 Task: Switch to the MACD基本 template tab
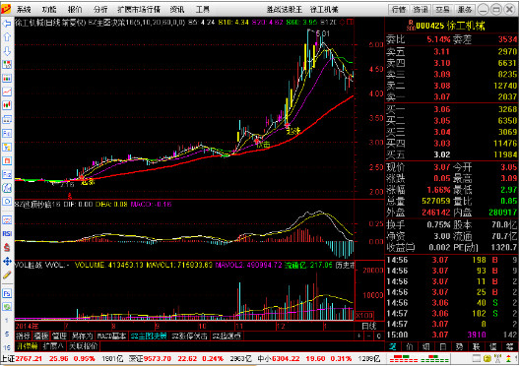point(111,336)
